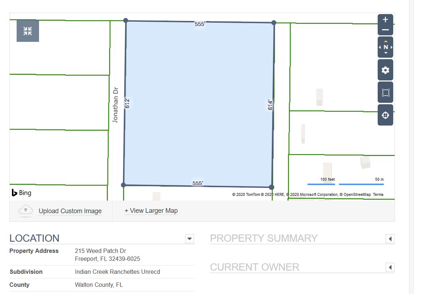429x294 pixels.
Task: Click View Larger Map link
Action: tap(151, 211)
